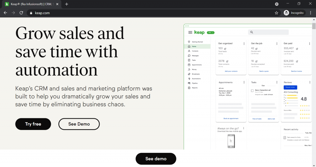Click the Send a quote link

point(264,71)
